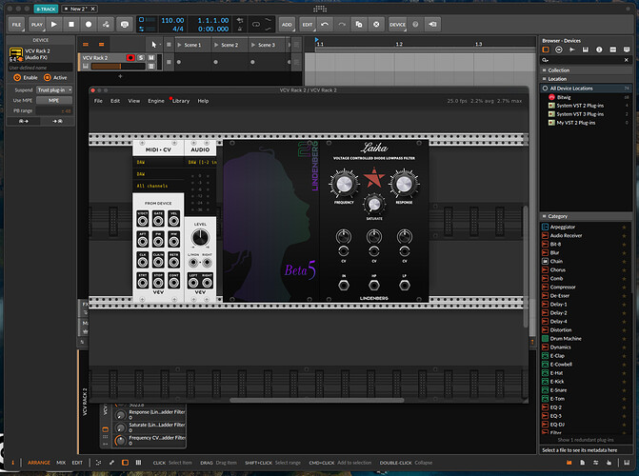
Task: Open samples browser tab flag icon
Action: [x=572, y=50]
